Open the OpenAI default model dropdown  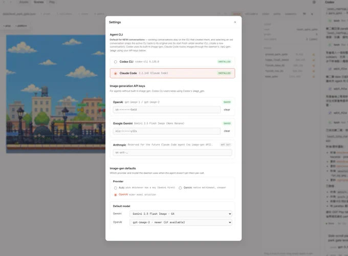tap(181, 222)
